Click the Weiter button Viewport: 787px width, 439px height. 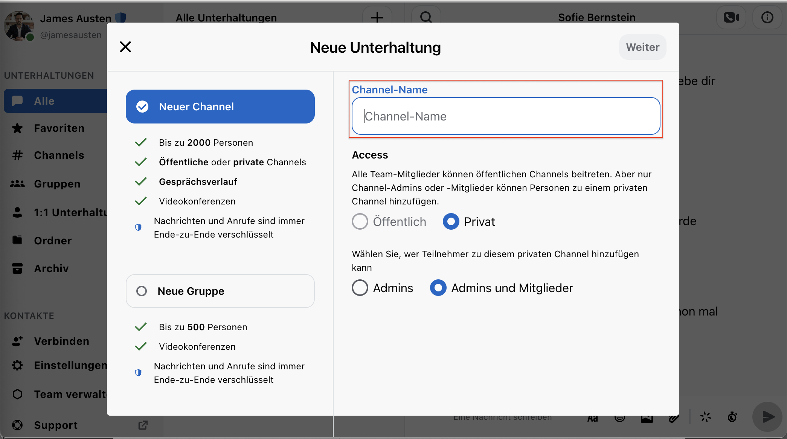pyautogui.click(x=642, y=47)
